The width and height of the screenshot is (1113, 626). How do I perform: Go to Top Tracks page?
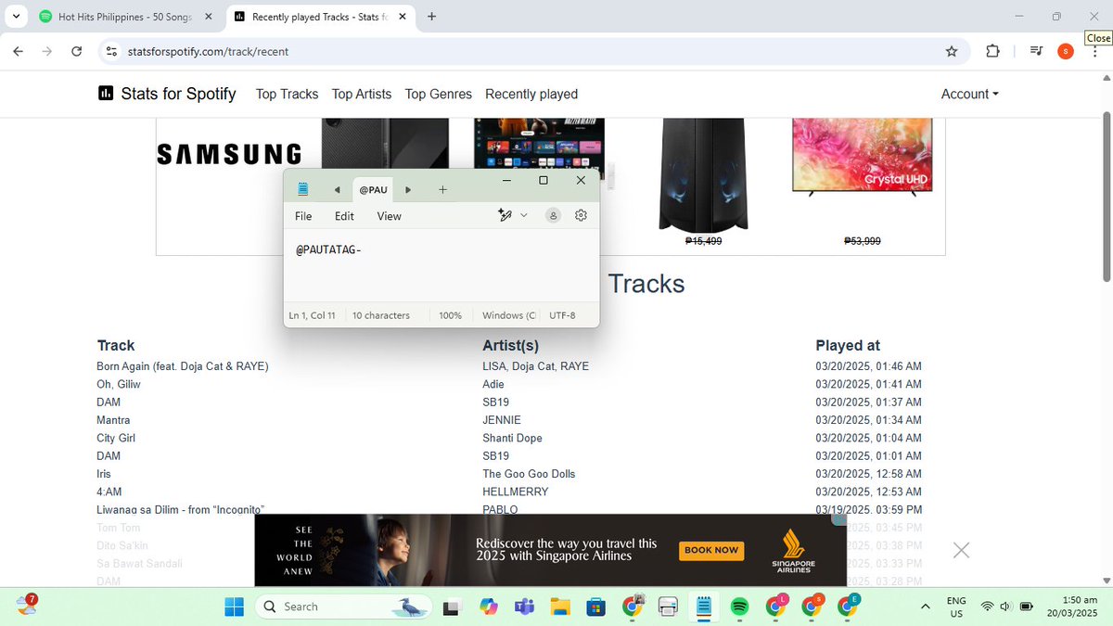pyautogui.click(x=287, y=94)
